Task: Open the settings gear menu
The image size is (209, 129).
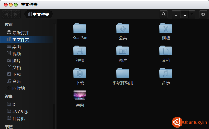Action: [x=203, y=14]
